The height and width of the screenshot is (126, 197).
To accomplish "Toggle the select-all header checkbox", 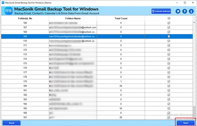I will point(169,18).
